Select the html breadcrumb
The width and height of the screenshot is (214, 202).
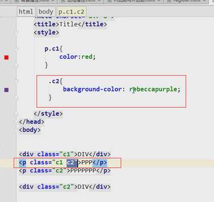(26, 12)
